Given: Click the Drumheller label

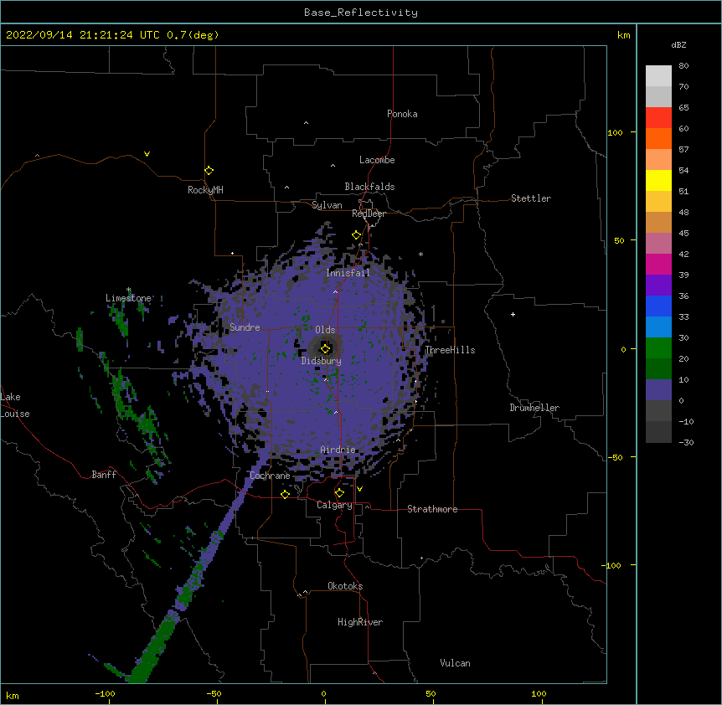Looking at the screenshot, I should point(534,408).
